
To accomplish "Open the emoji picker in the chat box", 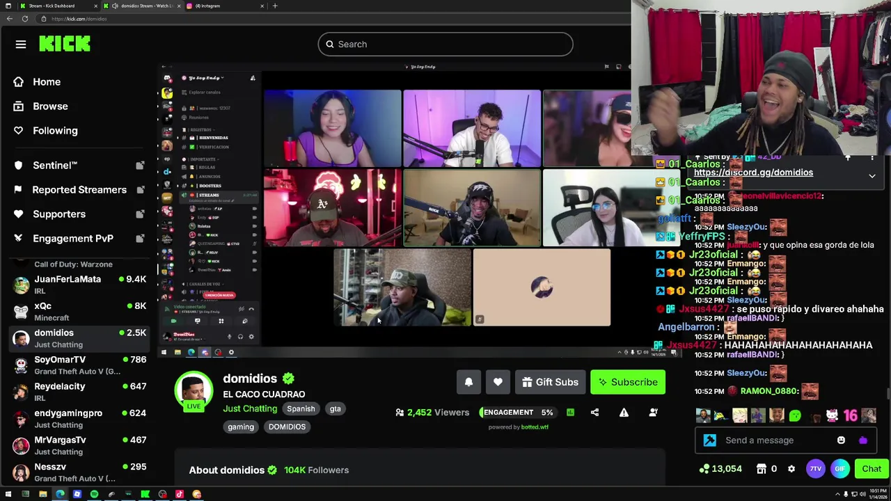I will point(841,440).
